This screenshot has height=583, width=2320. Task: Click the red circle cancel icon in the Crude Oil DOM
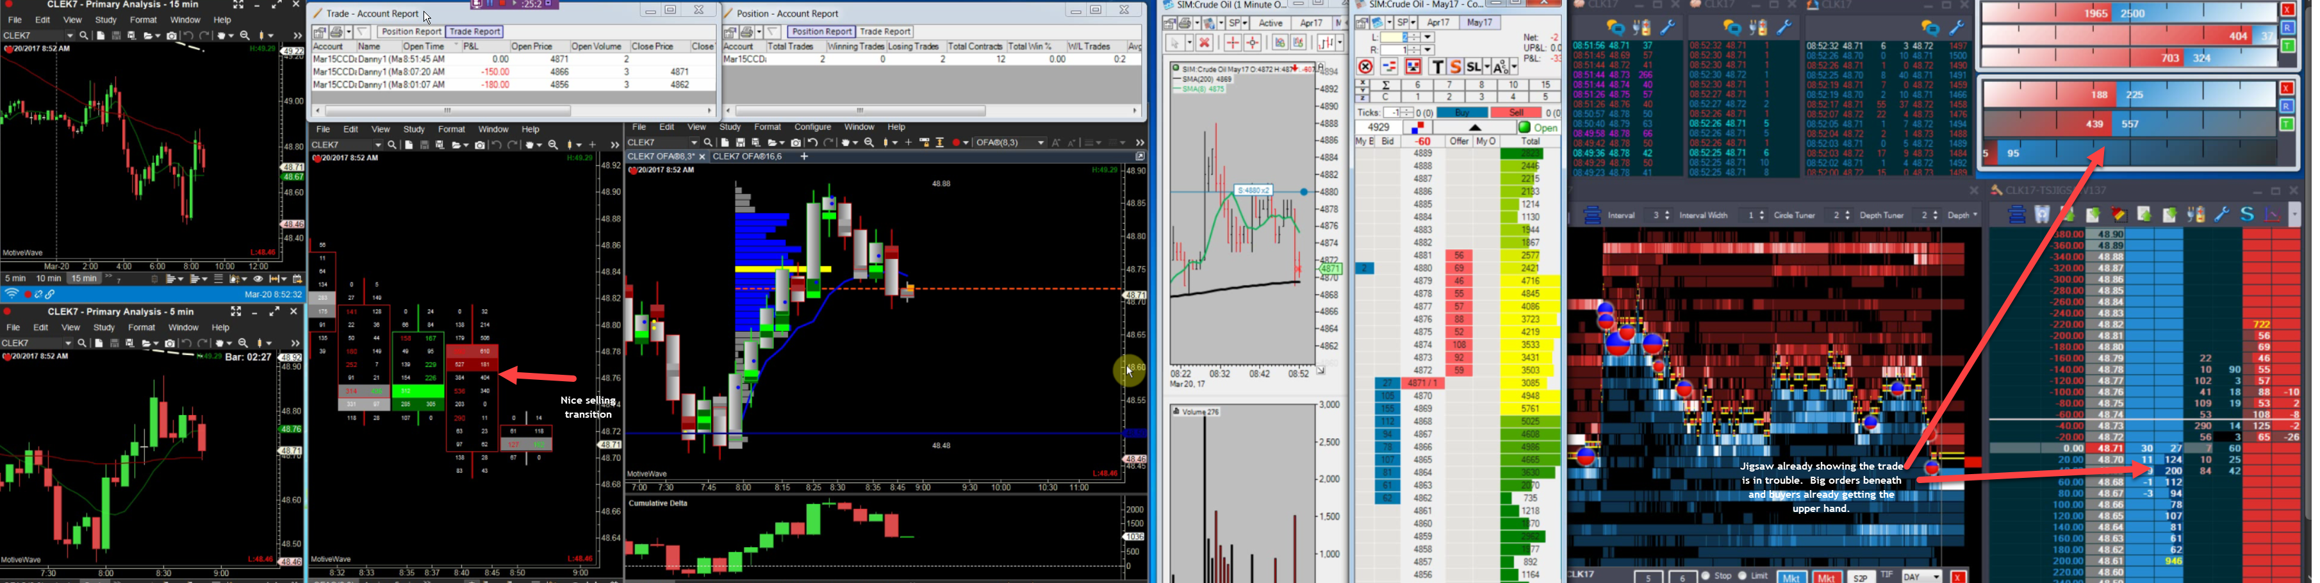[x=1365, y=67]
